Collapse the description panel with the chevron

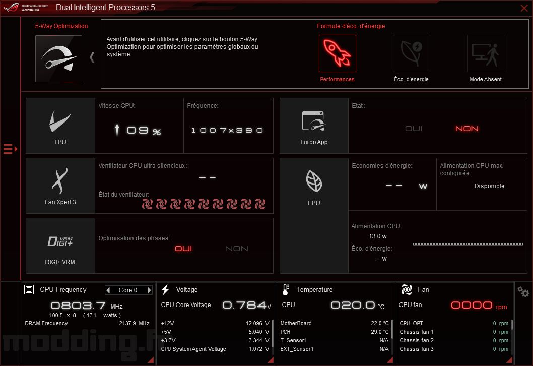pyautogui.click(x=92, y=57)
